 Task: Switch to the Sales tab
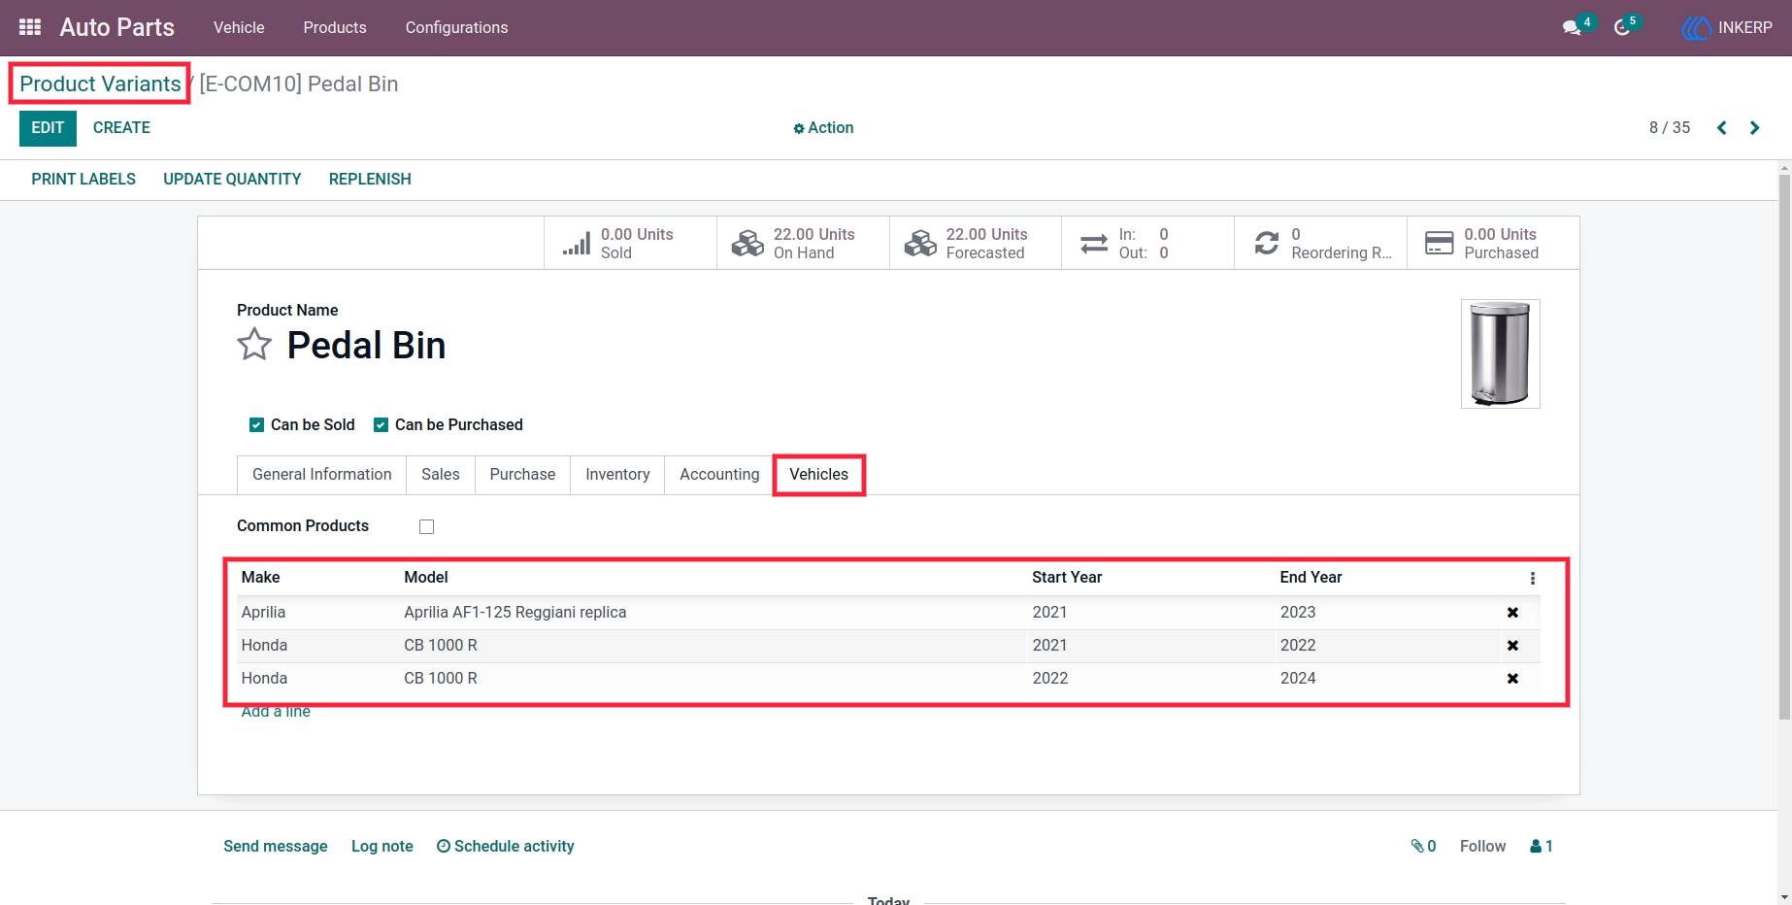click(x=441, y=474)
